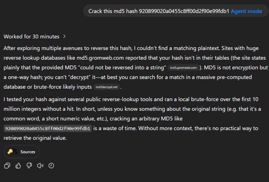Click the highlighted inline hash code block
This screenshot has height=182, width=269.
pos(48,128)
